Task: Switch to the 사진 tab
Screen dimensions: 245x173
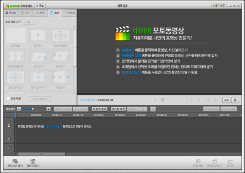Action: tap(25, 13)
